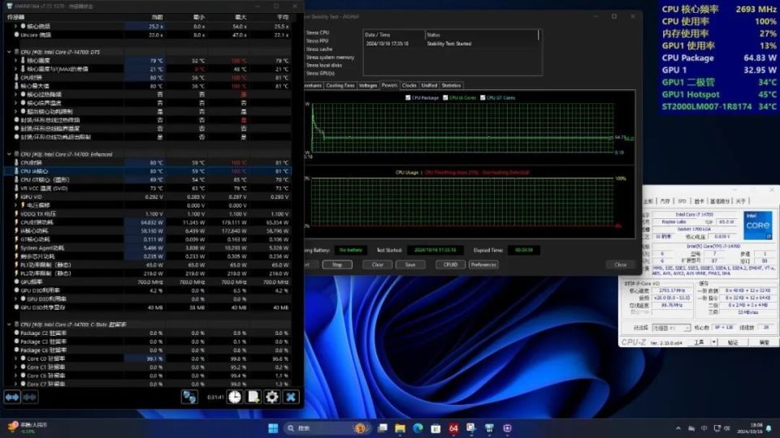Image resolution: width=780 pixels, height=438 pixels.
Task: Toggle the CPU IA Cores checkbox
Action: [x=444, y=98]
